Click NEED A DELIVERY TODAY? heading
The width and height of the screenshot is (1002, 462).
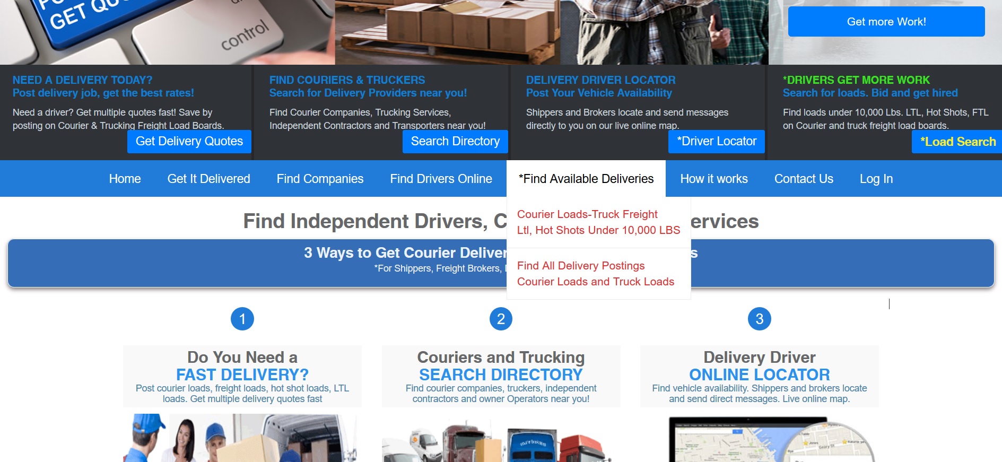point(82,80)
